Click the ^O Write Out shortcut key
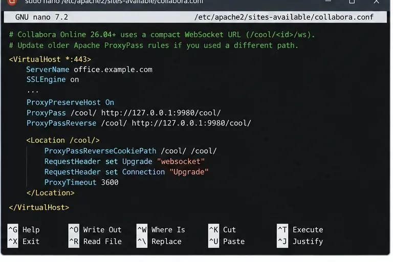393x262 pixels. [74, 230]
